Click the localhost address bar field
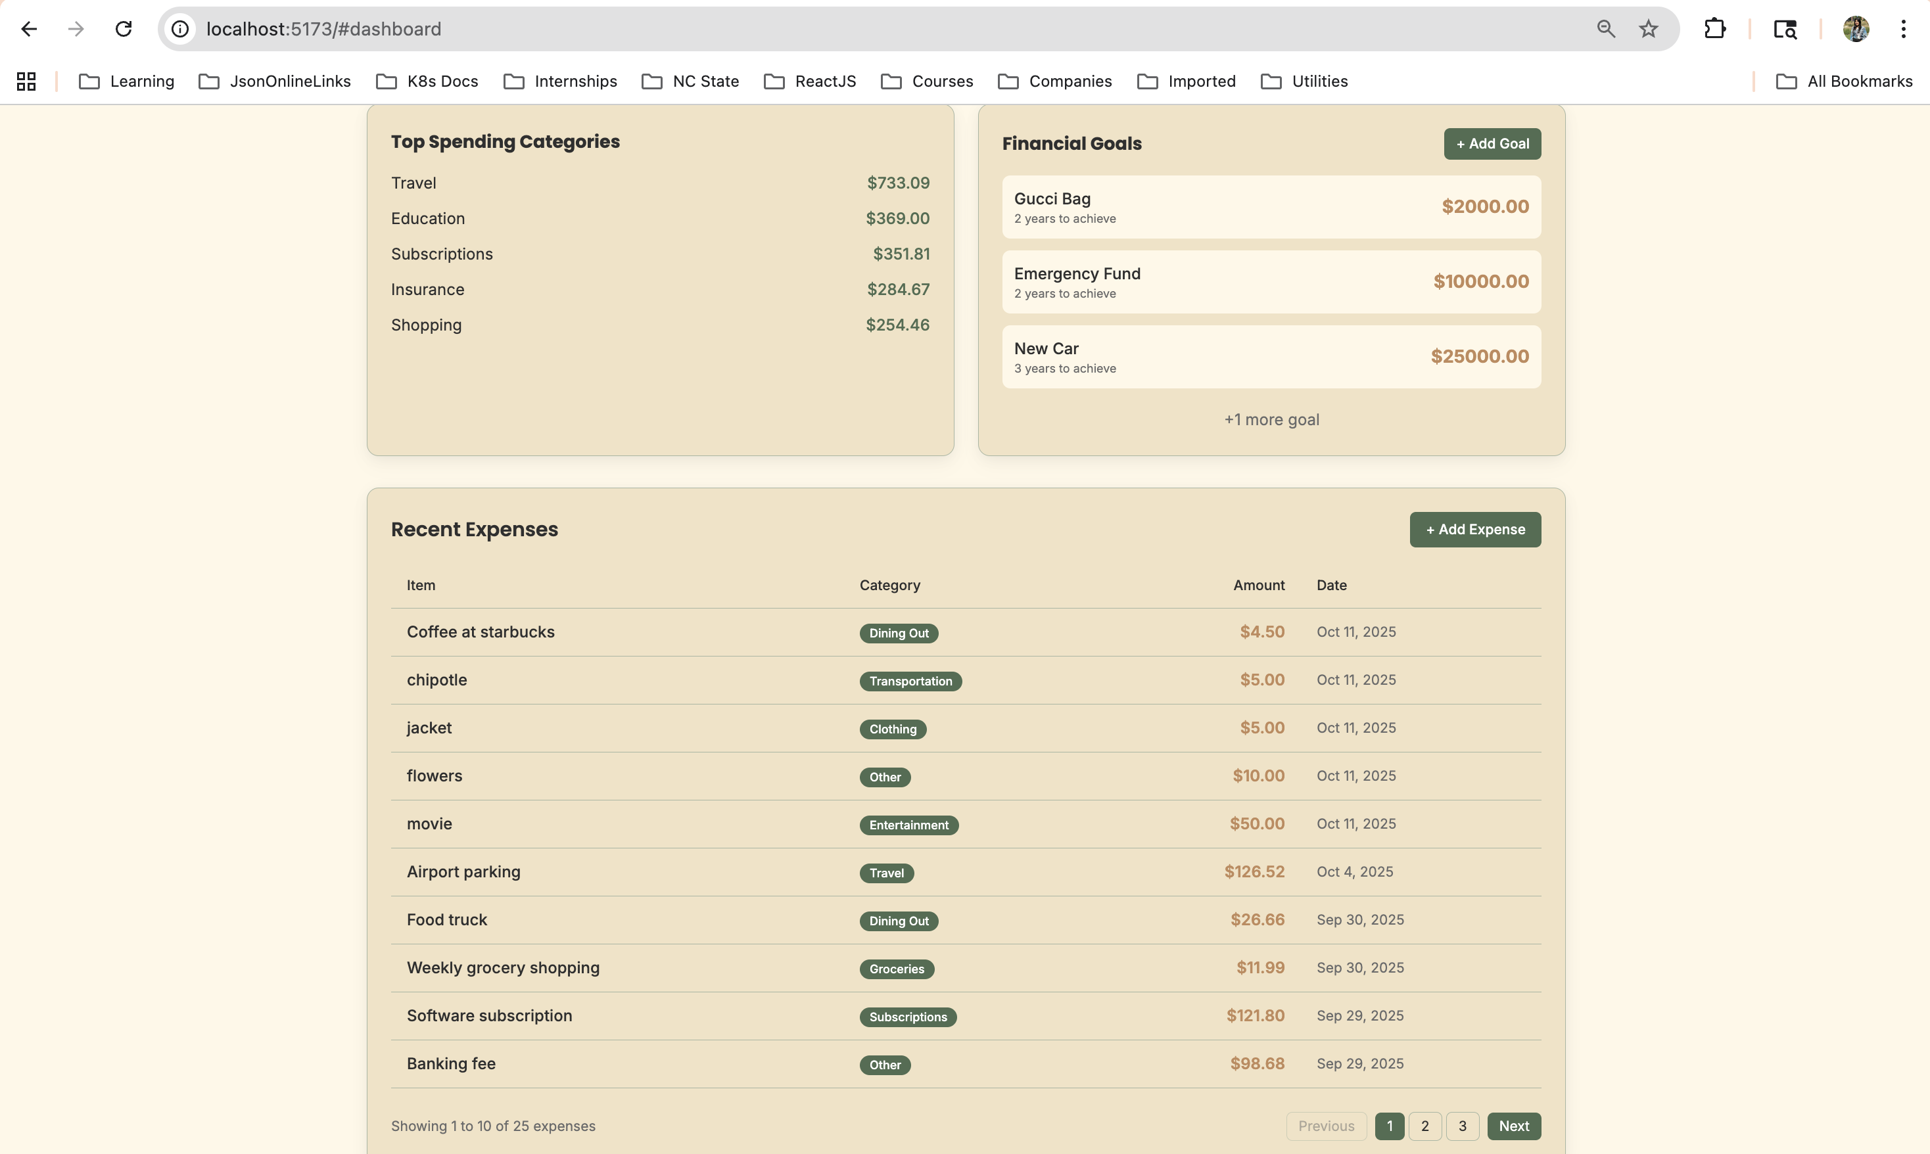Image resolution: width=1930 pixels, height=1154 pixels. pyautogui.click(x=855, y=29)
